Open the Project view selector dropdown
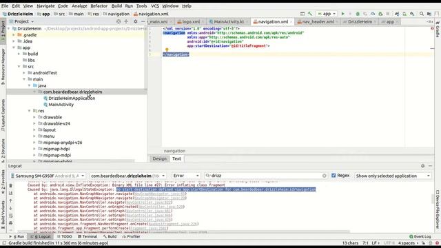 24,21
